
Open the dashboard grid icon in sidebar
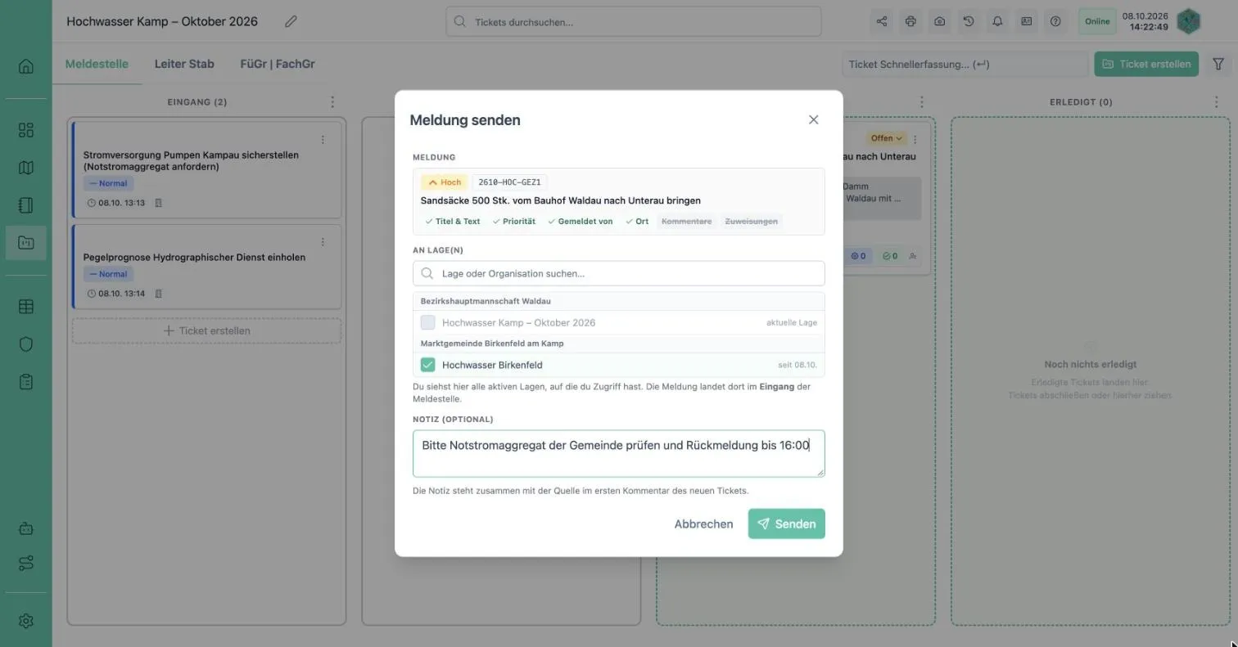[x=26, y=130]
